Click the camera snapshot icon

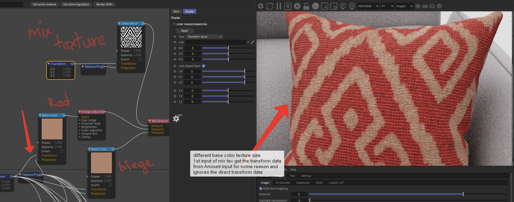[432, 6]
